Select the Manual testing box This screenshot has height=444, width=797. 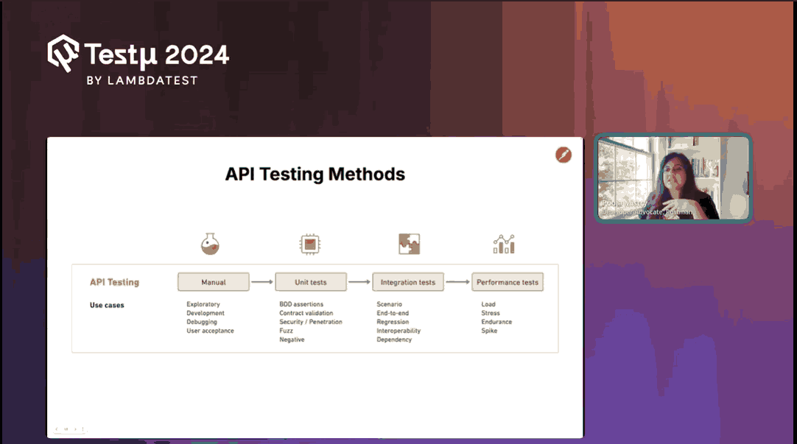click(x=213, y=282)
